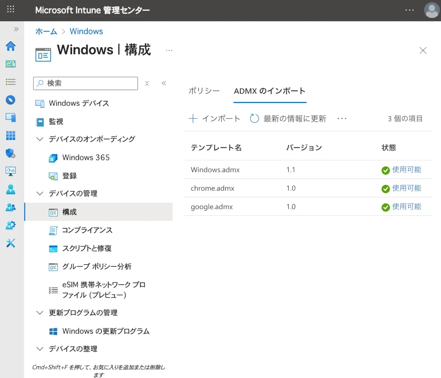Click the Apps grid icon in rail
This screenshot has width=441, height=378.
pos(11,135)
